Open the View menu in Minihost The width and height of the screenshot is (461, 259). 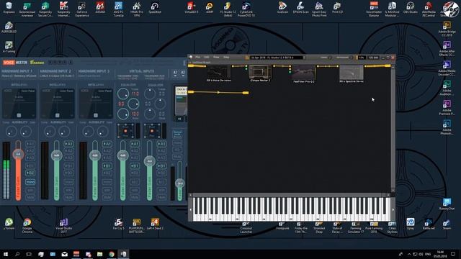[216, 58]
